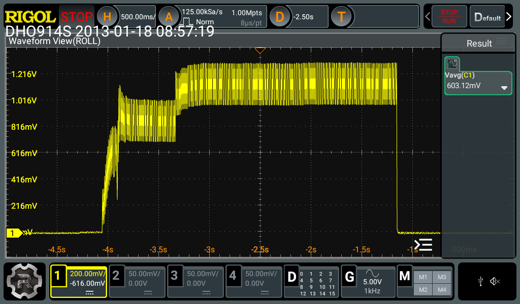Viewport: 520px width, 304px height.
Task: Open the signal generator G panel
Action: (368, 281)
